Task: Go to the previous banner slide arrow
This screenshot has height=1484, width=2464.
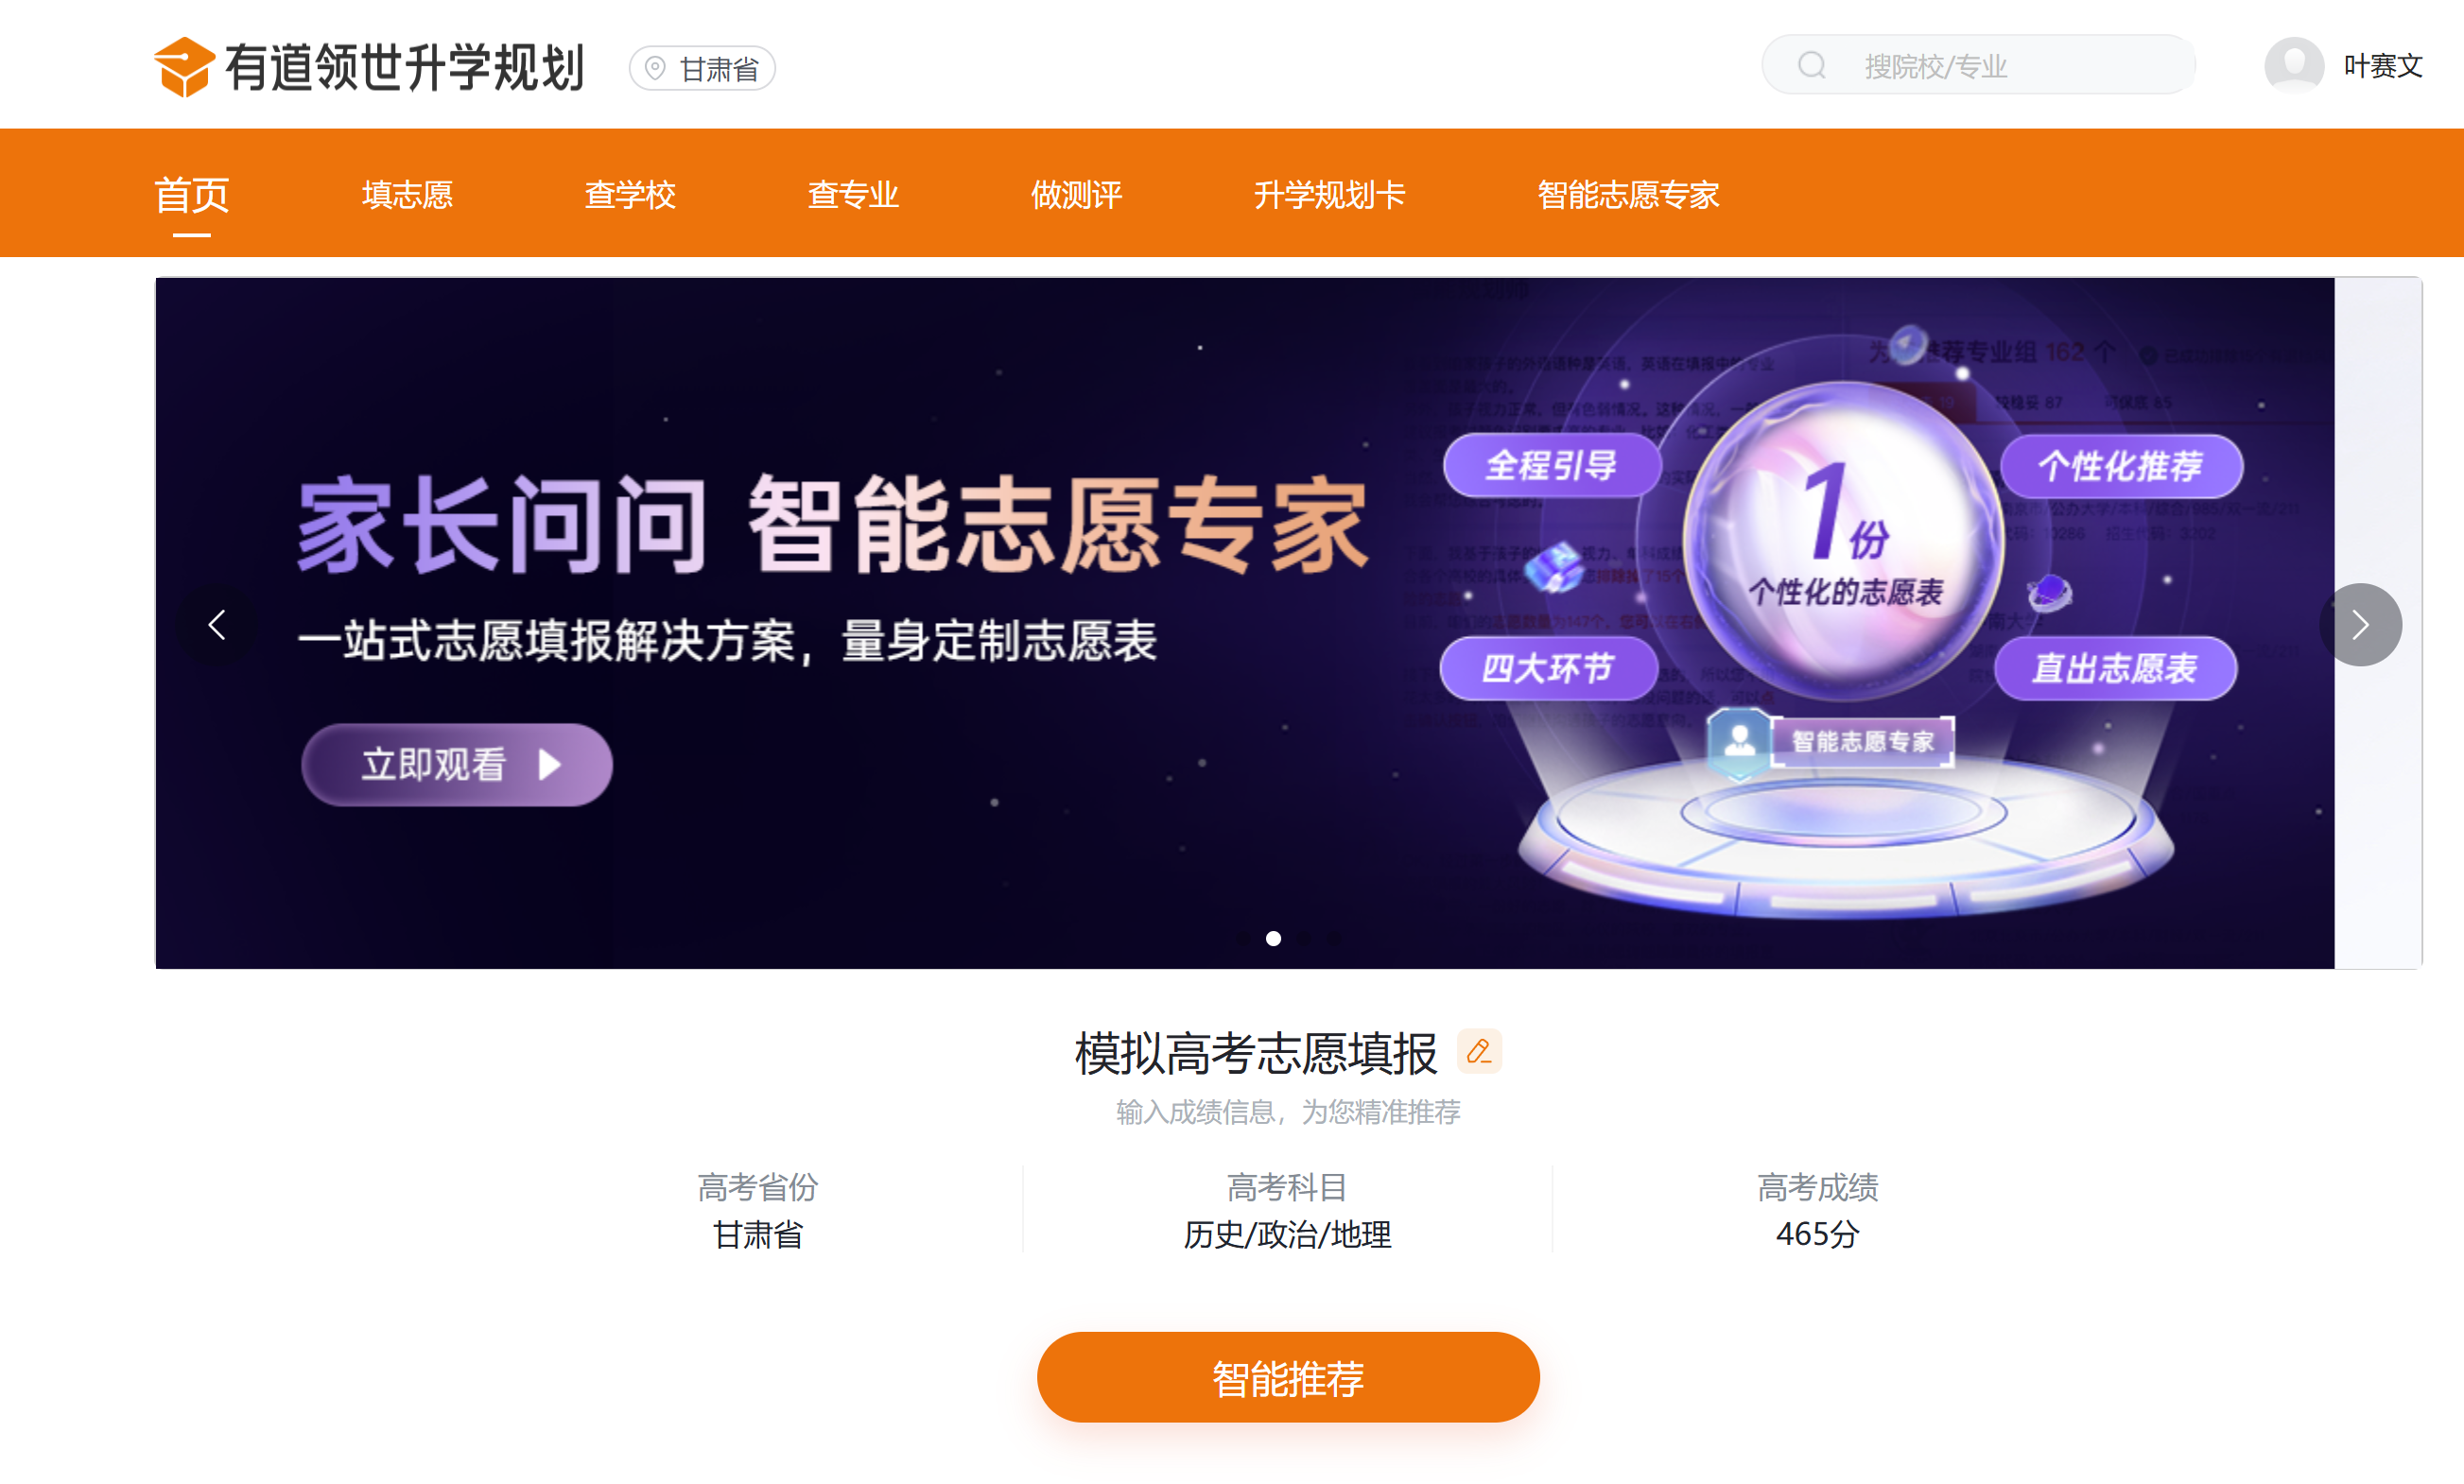Action: click(x=216, y=625)
